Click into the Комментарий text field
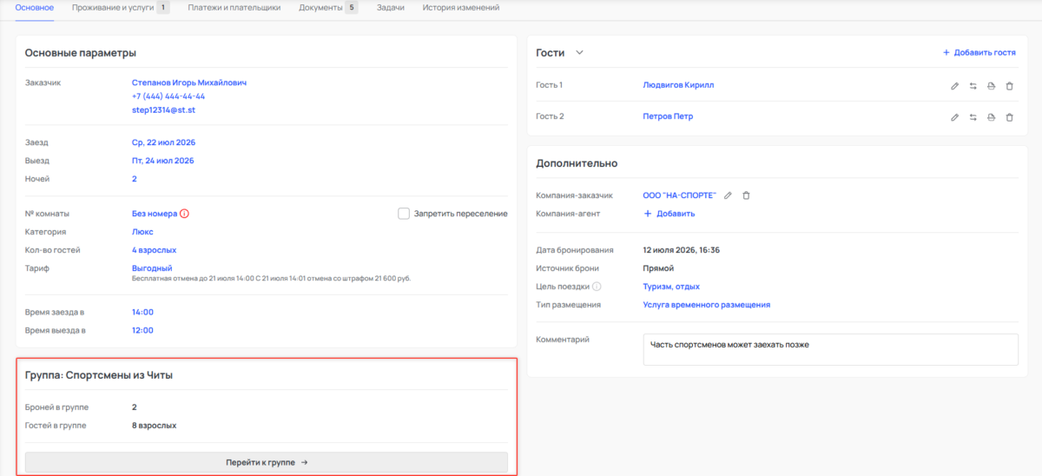The height and width of the screenshot is (476, 1042). [x=830, y=350]
